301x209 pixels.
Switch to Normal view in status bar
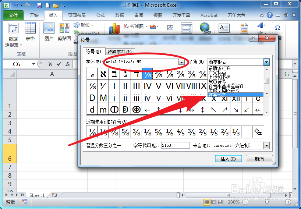pos(207,202)
